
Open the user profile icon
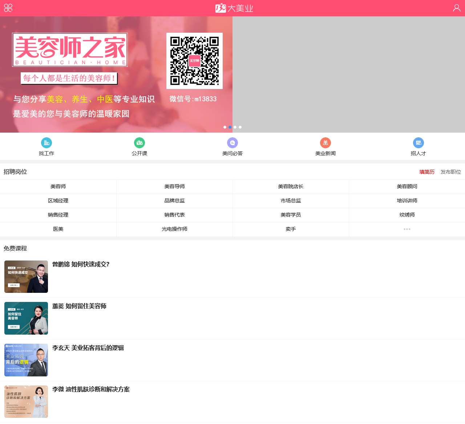pyautogui.click(x=457, y=8)
